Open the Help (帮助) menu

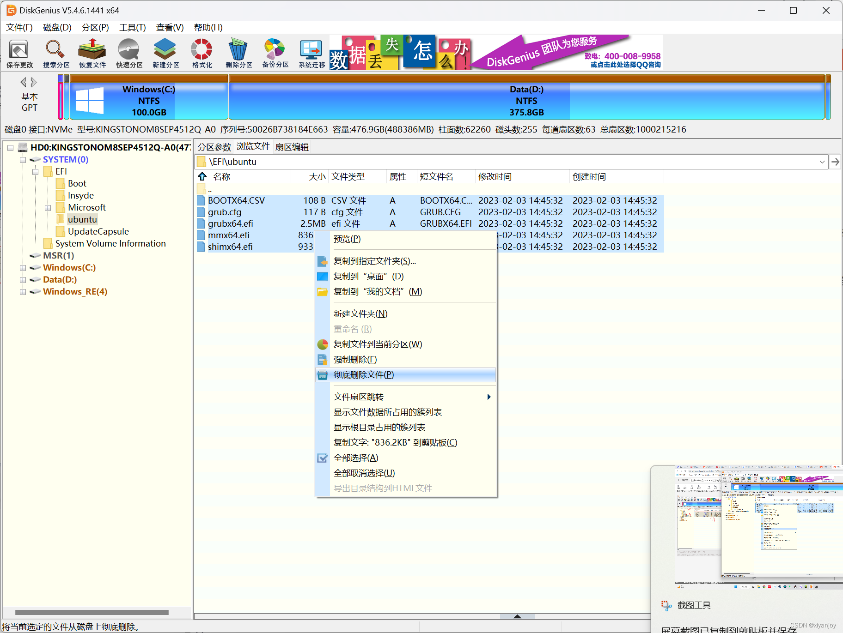(208, 27)
